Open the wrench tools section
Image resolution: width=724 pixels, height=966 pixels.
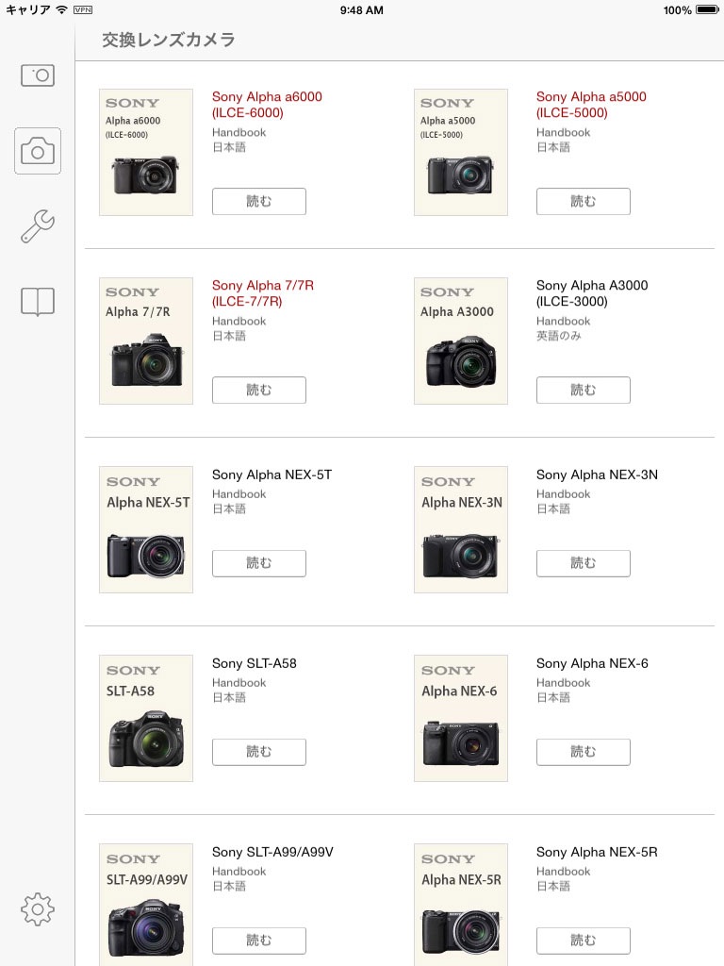[x=38, y=226]
